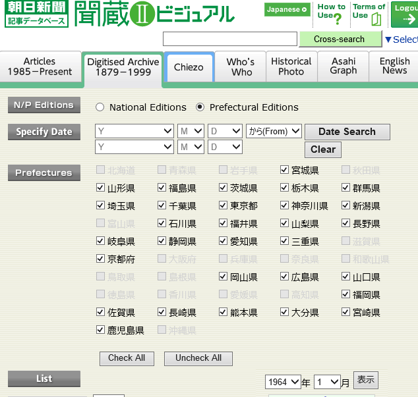Open the Who's Who tab
Viewport: 418px width, 397px height.
tap(241, 67)
